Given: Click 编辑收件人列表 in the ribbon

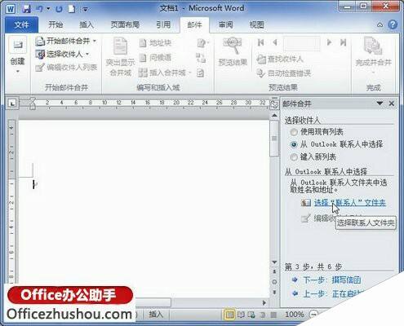Looking at the screenshot, I should click(66, 68).
